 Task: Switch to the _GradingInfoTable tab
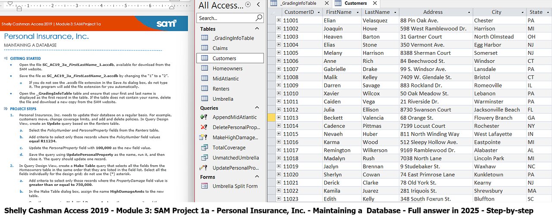298,3
